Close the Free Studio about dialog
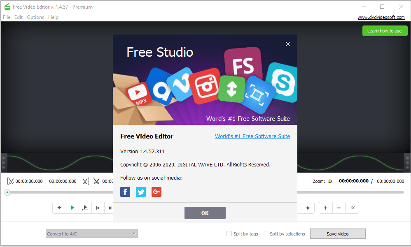Image resolution: width=411 pixels, height=247 pixels. pyautogui.click(x=288, y=44)
